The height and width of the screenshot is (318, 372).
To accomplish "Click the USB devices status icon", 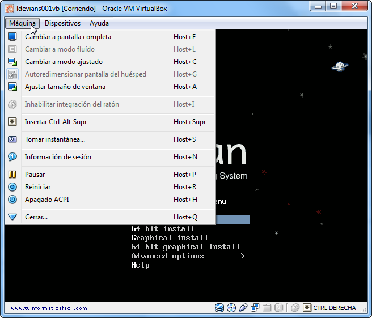I will click(x=243, y=308).
